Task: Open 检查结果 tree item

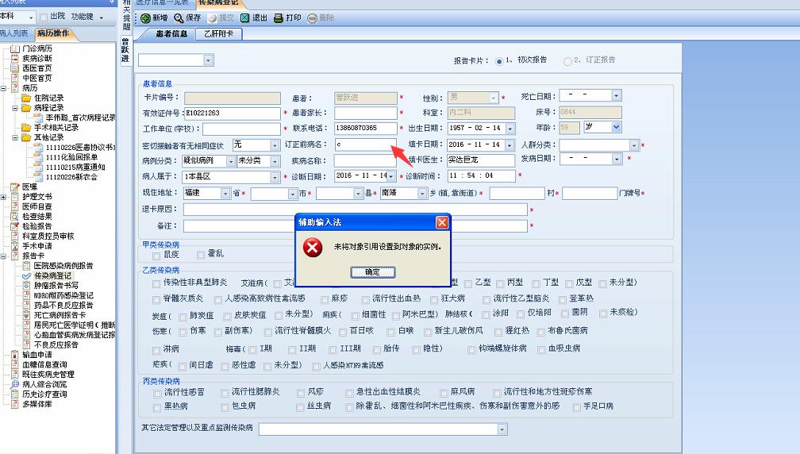Action: point(37,217)
